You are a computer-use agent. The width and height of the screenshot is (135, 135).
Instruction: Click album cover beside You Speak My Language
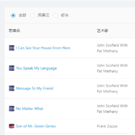click(x=12, y=68)
